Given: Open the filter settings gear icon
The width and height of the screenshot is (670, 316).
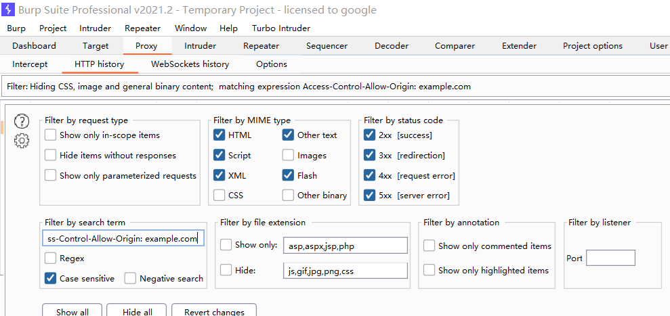Looking at the screenshot, I should pos(22,141).
